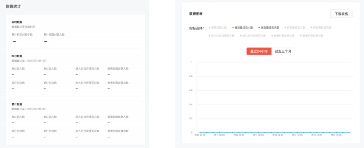Toggle 发封面红包人数 green metric
Viewport: 364px width, 148px height.
pos(243,28)
